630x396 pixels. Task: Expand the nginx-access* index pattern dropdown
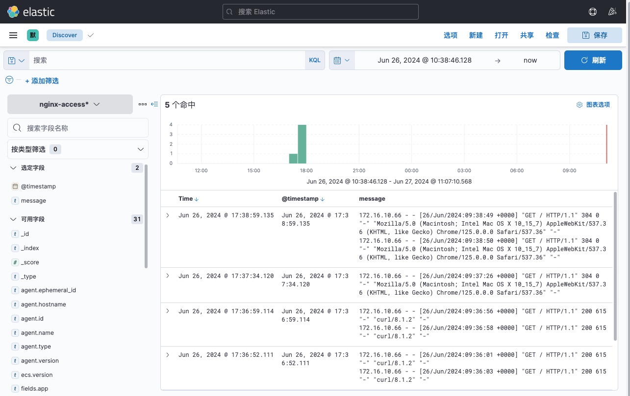70,104
